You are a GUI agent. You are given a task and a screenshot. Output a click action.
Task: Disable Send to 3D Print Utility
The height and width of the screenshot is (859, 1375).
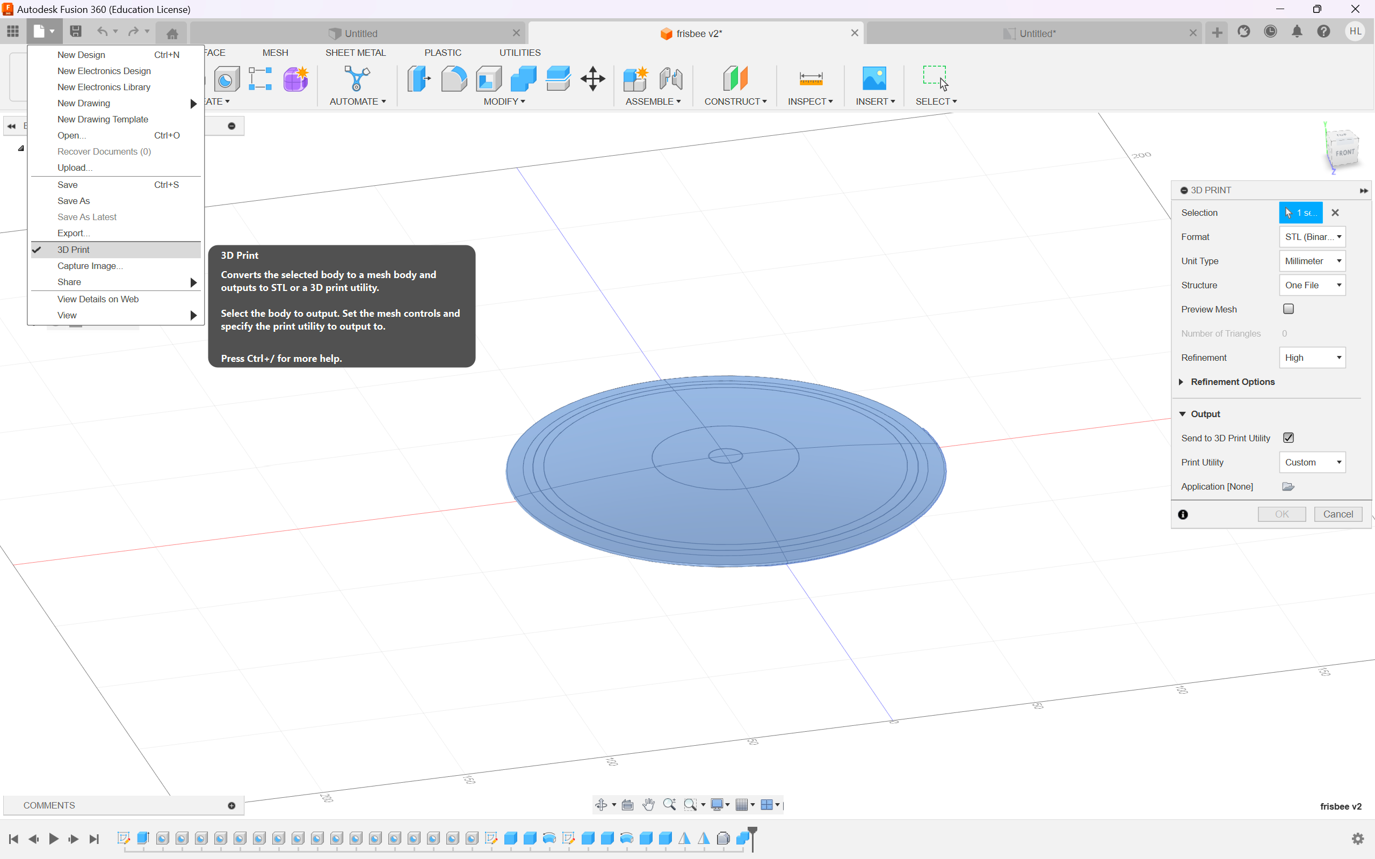(1288, 438)
